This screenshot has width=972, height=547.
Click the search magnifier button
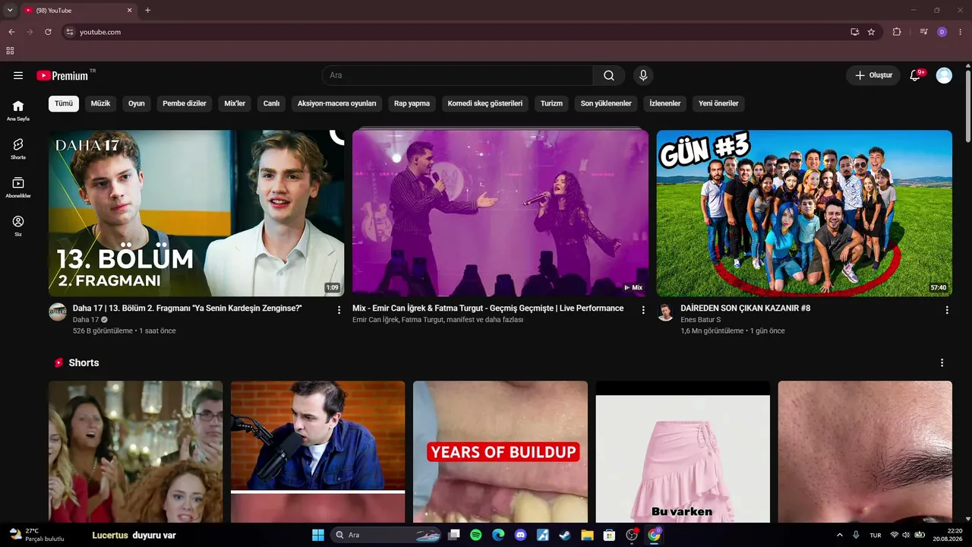click(609, 75)
